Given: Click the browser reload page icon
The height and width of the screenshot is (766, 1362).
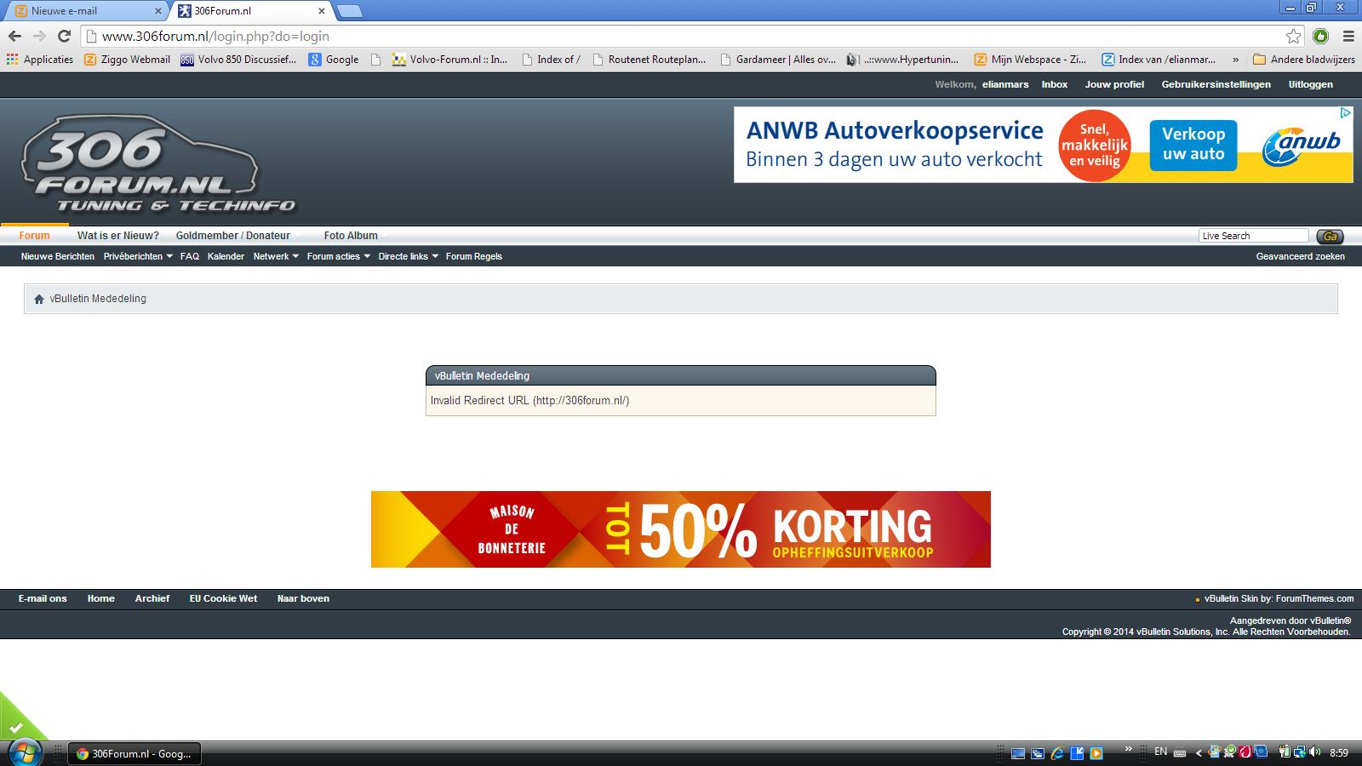Looking at the screenshot, I should click(64, 36).
